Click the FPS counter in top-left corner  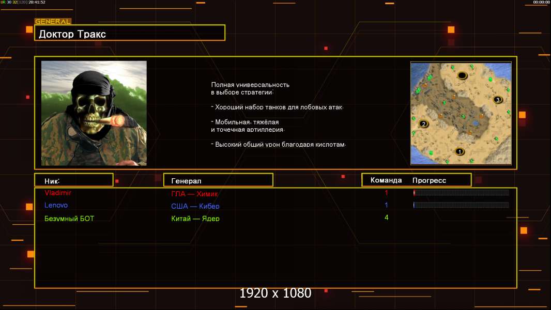click(23, 3)
